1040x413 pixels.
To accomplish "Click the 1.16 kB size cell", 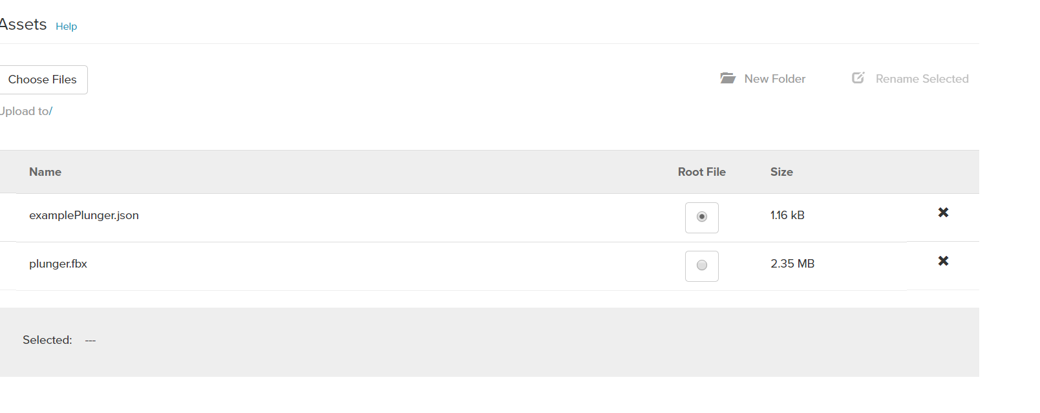I will pyautogui.click(x=787, y=215).
